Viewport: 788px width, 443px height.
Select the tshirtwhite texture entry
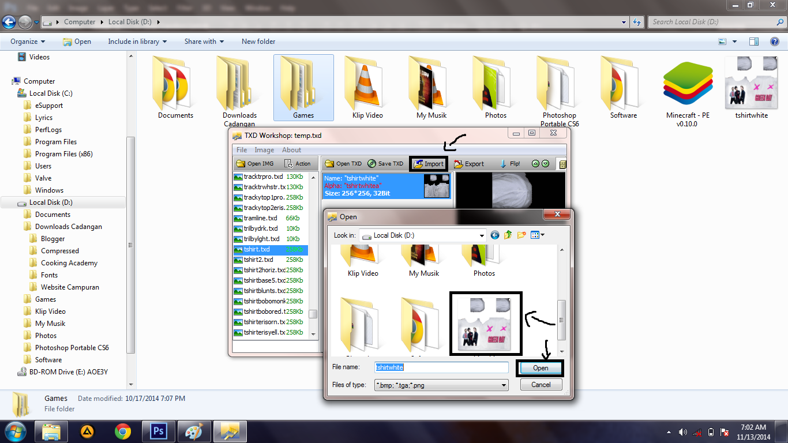(x=386, y=186)
